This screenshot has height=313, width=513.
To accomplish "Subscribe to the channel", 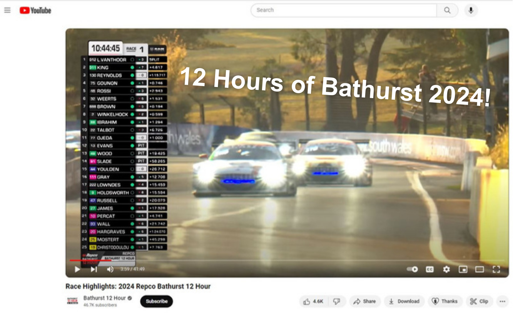I will [x=157, y=301].
